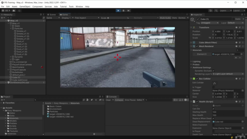
Task: Open Mesh Renderer context menu dots
Action: point(243,46)
